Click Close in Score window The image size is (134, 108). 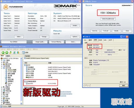tap(127, 31)
